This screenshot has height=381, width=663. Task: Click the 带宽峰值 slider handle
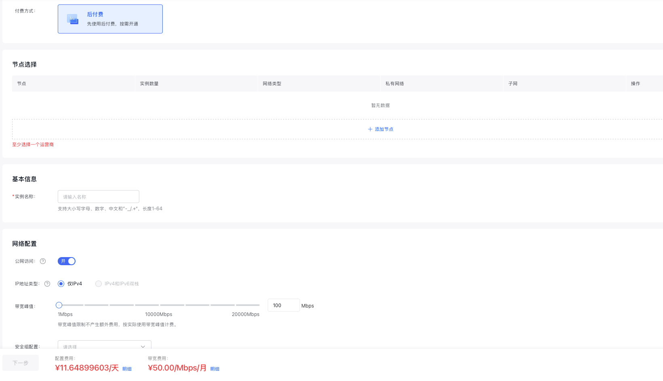tap(59, 305)
